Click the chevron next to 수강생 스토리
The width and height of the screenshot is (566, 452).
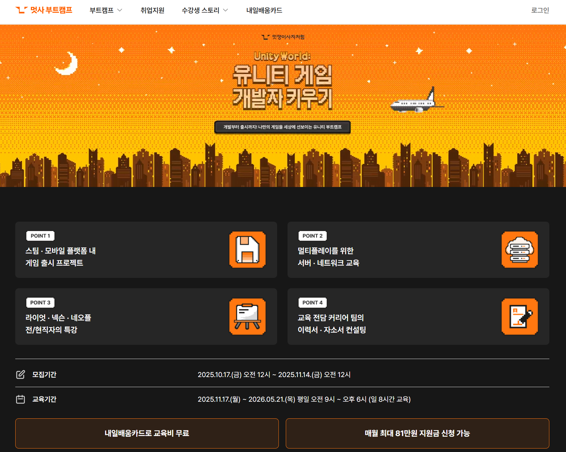tap(225, 10)
